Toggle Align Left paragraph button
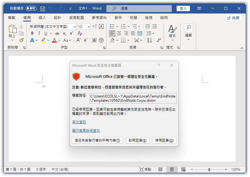250x177 pixels. 112,33
